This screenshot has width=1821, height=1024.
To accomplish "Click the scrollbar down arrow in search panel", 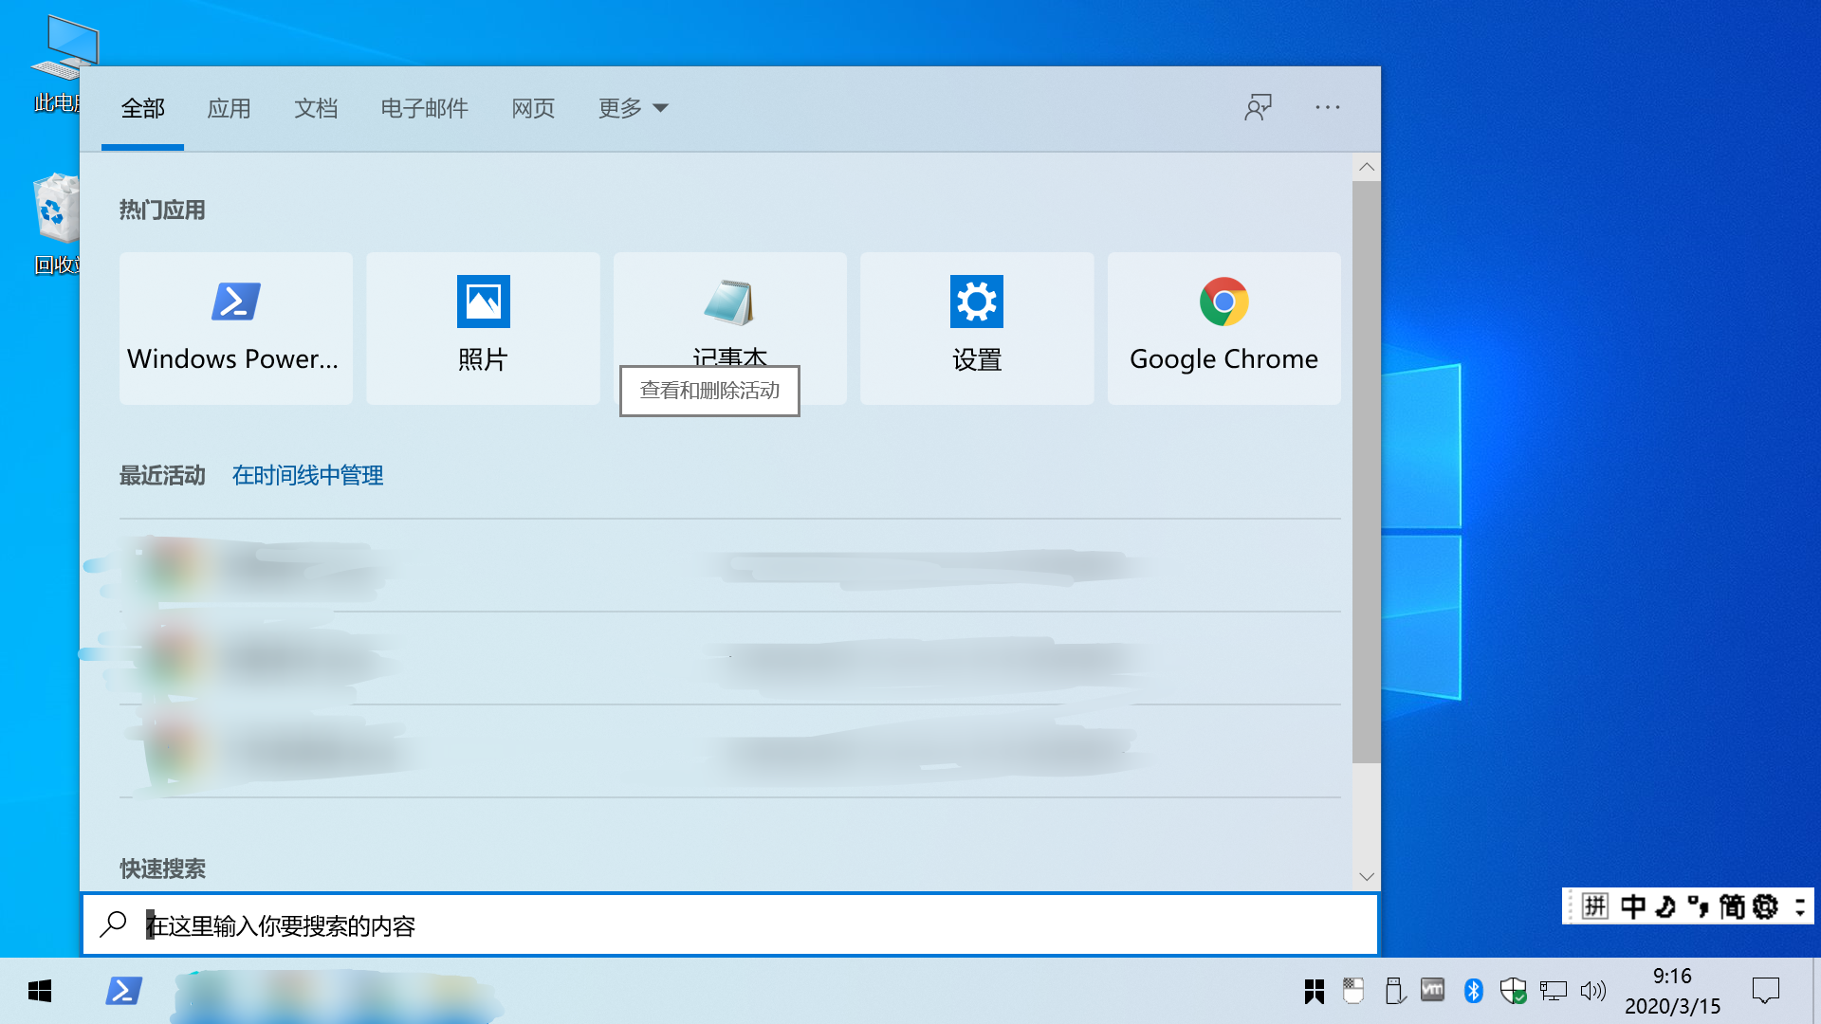I will (x=1366, y=876).
